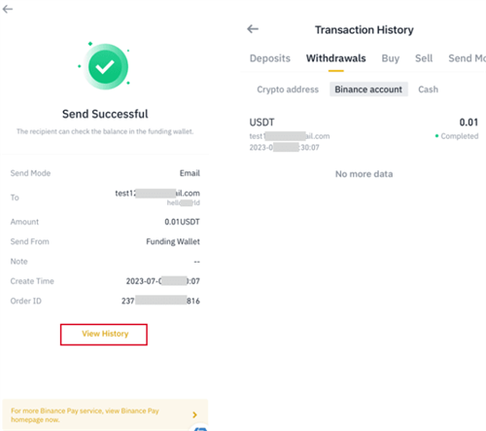Open the Buy tab

point(391,58)
